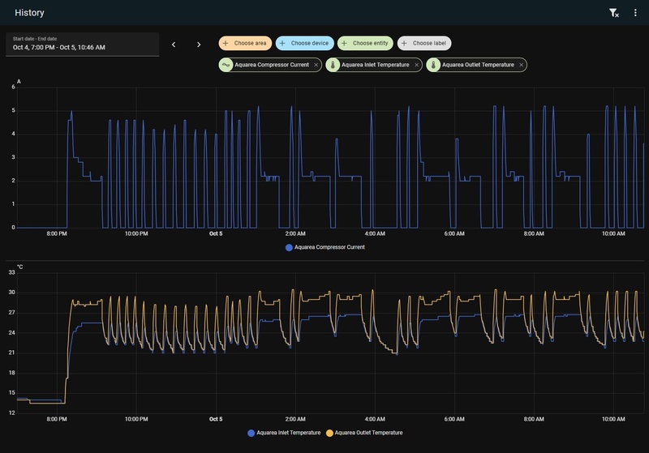This screenshot has height=453, width=649.
Task: Click the blue Inlet Temperature legend dot
Action: (x=251, y=434)
